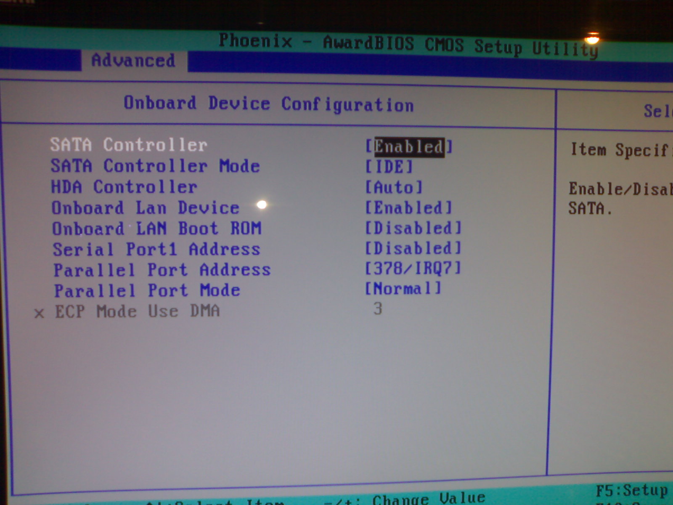Toggle Onboard Lan Device Enabled value

click(409, 207)
